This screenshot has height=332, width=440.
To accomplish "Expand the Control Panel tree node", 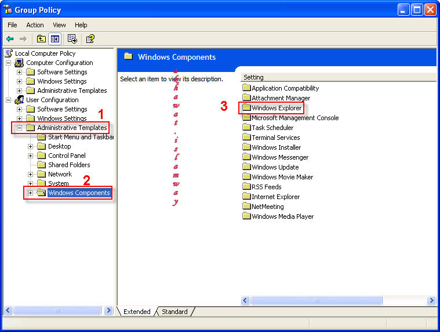I will [30, 156].
